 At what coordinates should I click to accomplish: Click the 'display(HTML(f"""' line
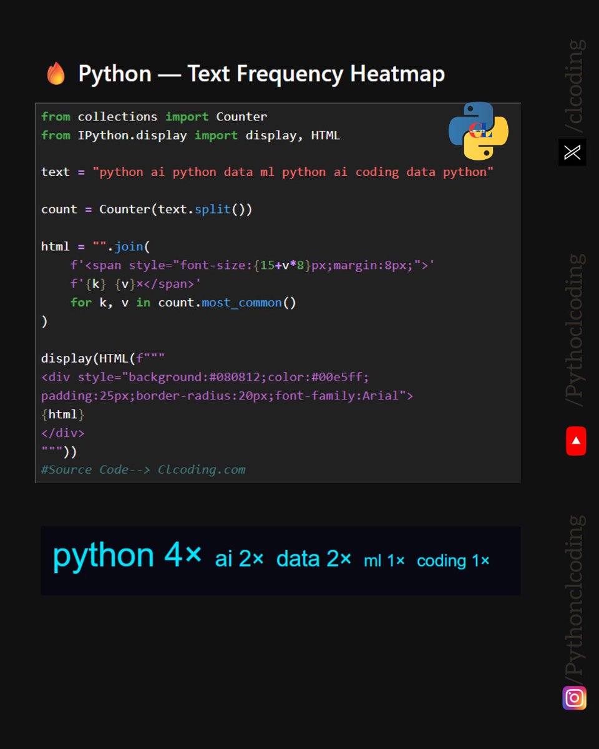(x=103, y=358)
